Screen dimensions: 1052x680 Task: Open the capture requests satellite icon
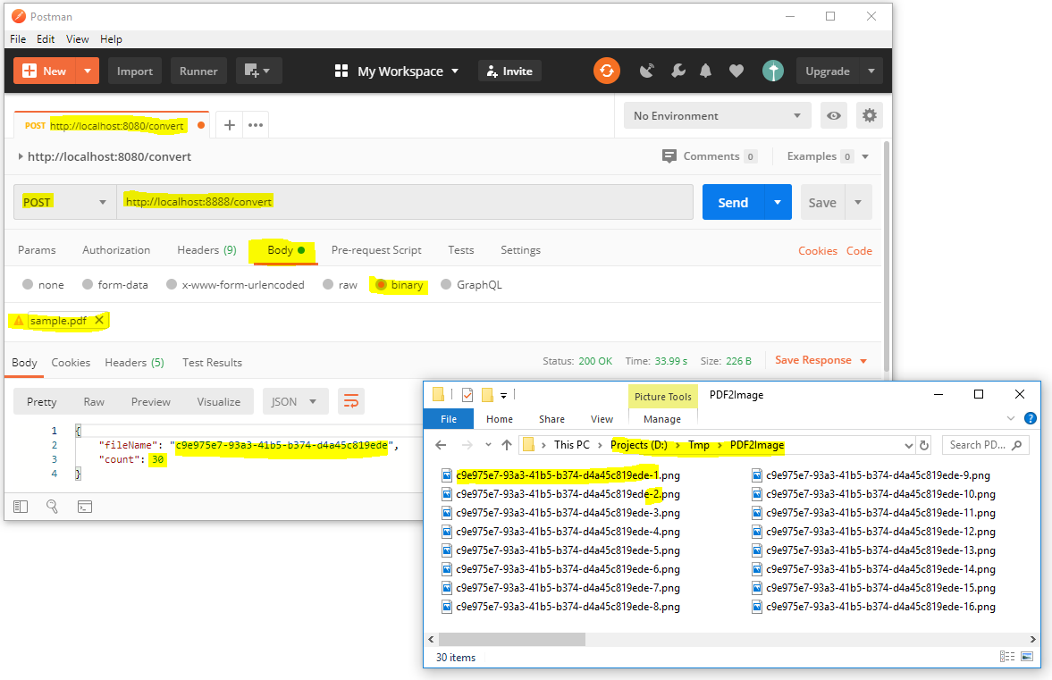[x=647, y=71]
